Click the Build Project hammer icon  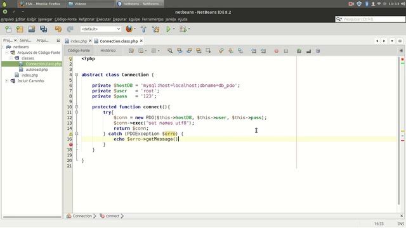pyautogui.click(x=144, y=29)
